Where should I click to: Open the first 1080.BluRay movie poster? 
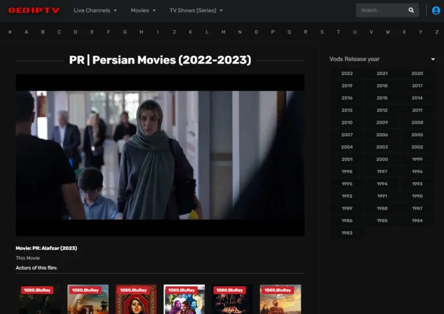click(x=39, y=299)
